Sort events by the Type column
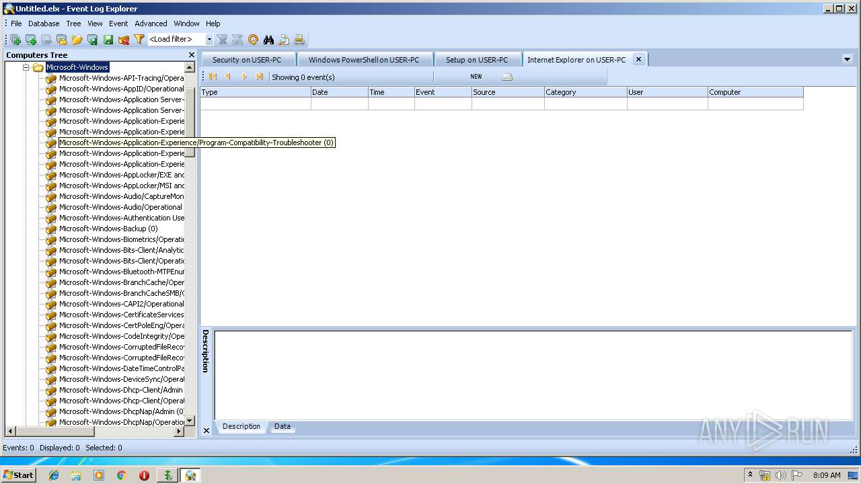The image size is (861, 484). pyautogui.click(x=256, y=92)
